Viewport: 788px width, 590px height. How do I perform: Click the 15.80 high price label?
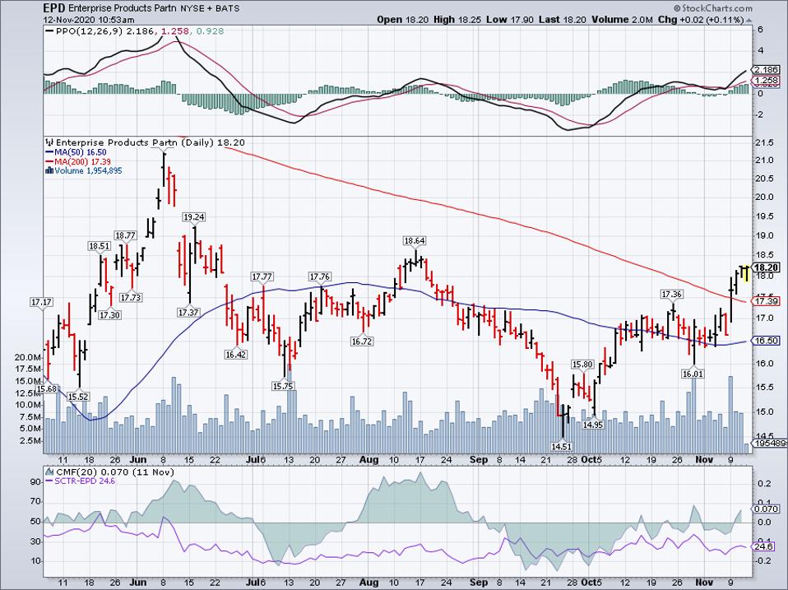pos(583,364)
